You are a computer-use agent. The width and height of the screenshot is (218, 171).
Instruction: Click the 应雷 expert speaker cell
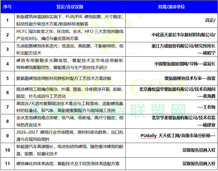pyautogui.click(x=172, y=78)
